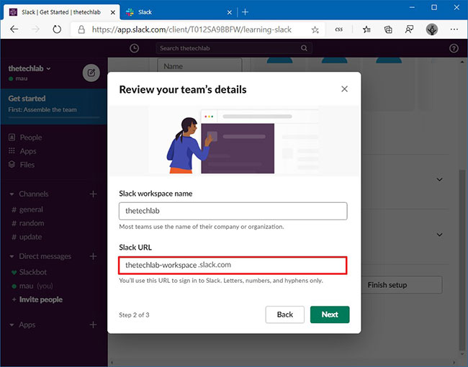Reload the page with refresh icon
The width and height of the screenshot is (468, 367).
pos(57,30)
